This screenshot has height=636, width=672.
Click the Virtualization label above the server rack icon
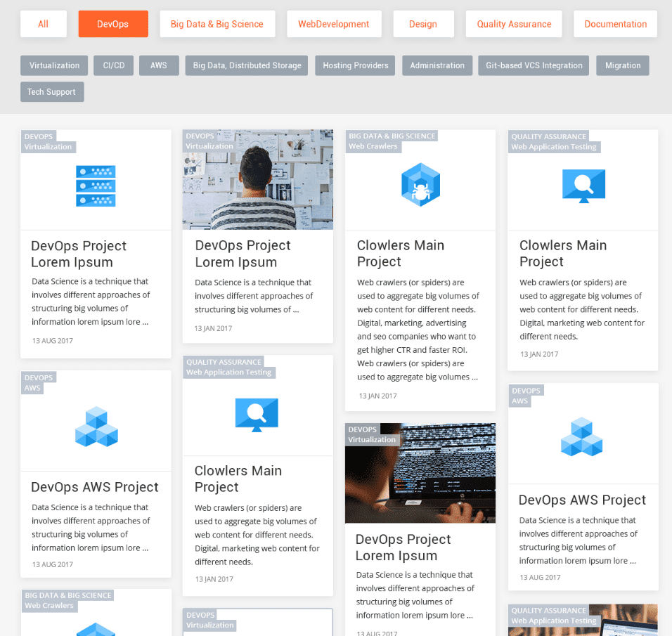coord(48,147)
